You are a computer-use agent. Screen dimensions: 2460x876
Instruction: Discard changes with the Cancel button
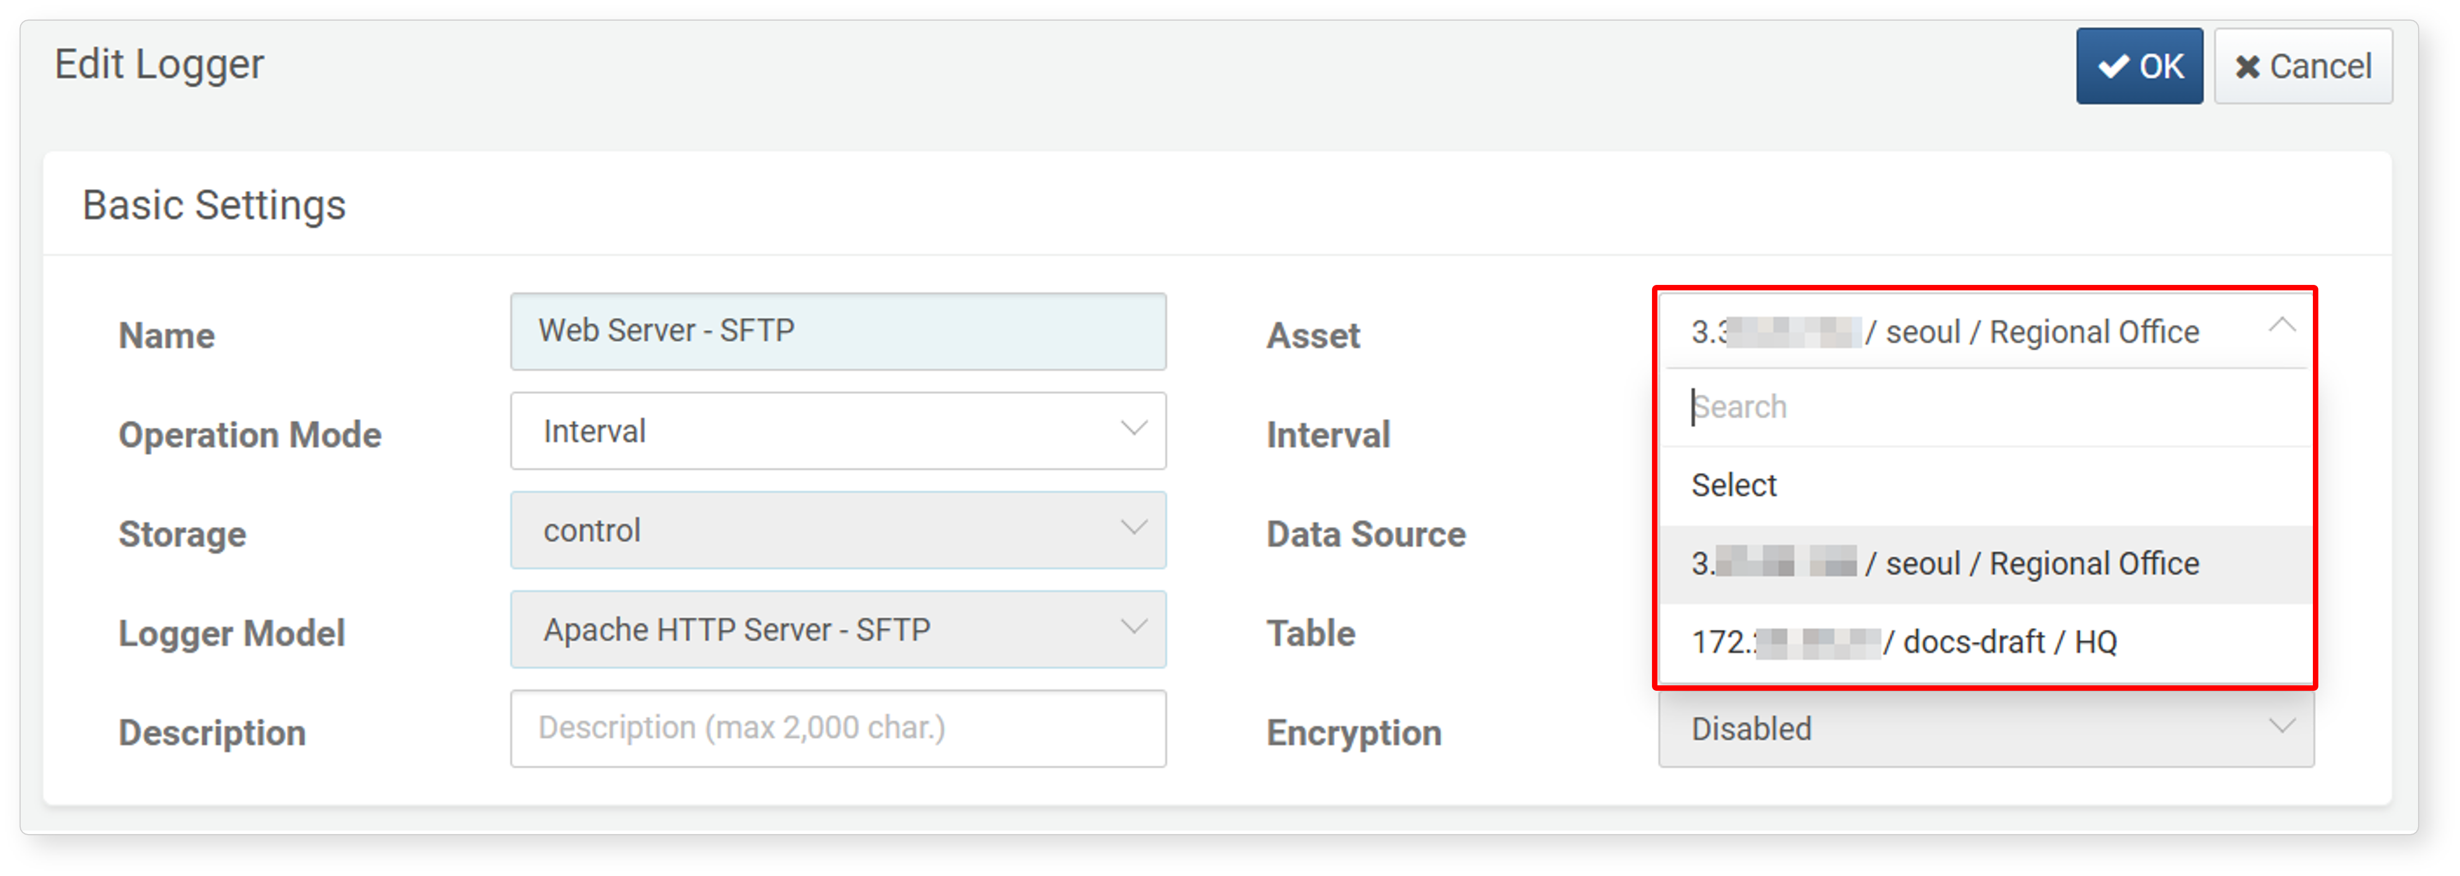coord(2303,66)
